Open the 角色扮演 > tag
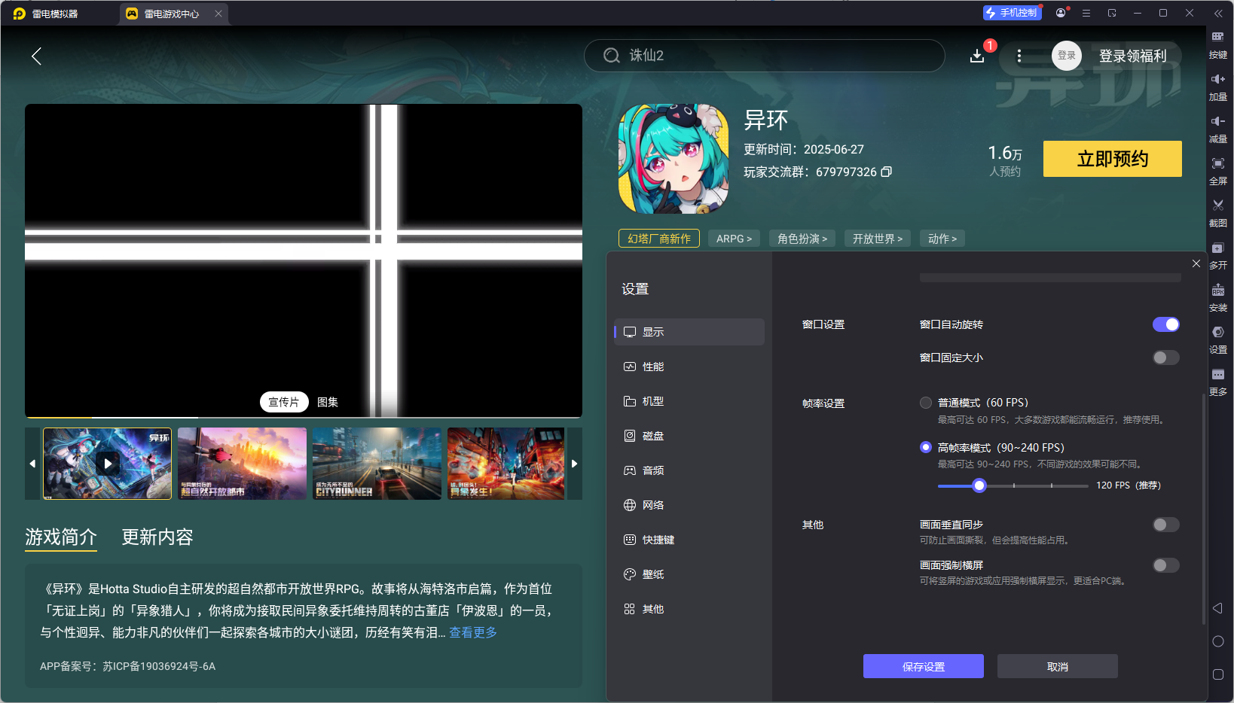 point(802,239)
